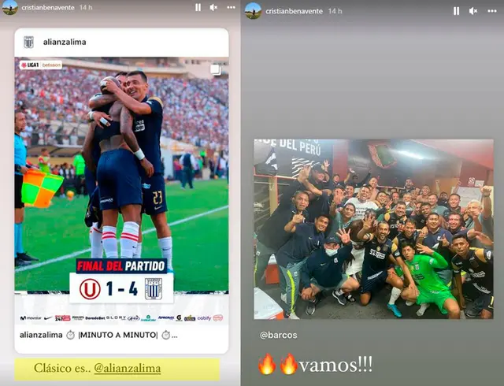Open the locker room celebration photo
Screen dimensions: 504x386
(x=373, y=229)
